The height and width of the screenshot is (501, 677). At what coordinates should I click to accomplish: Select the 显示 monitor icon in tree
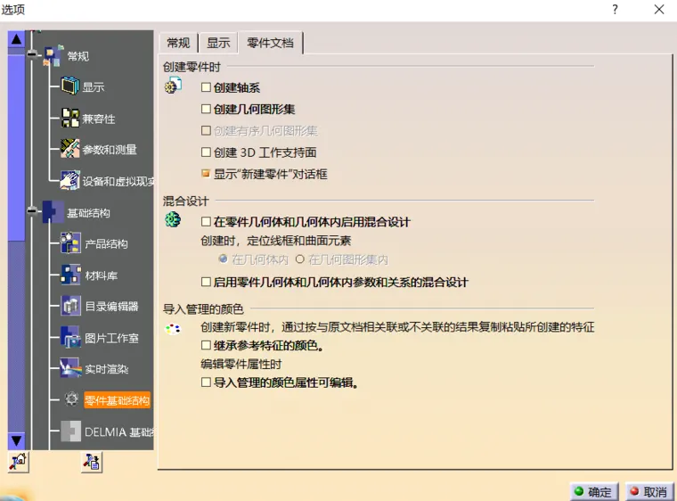click(70, 86)
